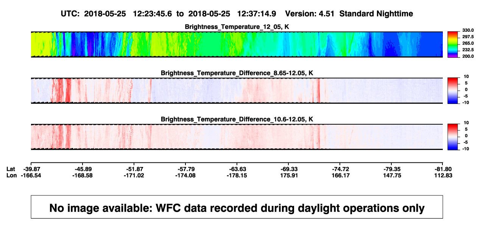This screenshot has height=252, width=492.
Task: Click latitude value -45.89
Action: (83, 169)
